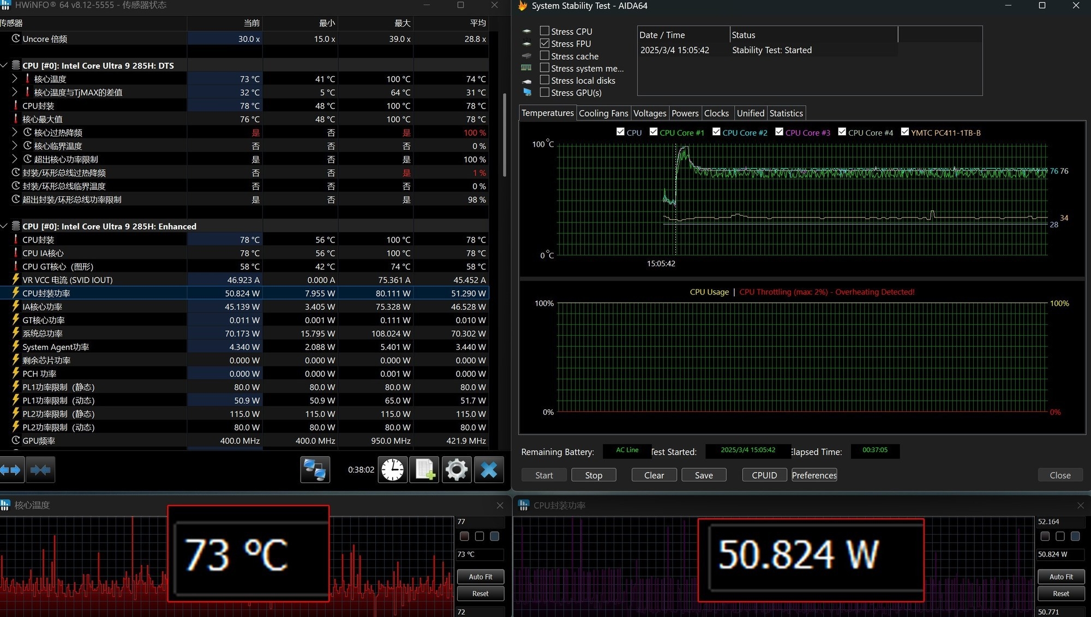Click the collapse columns arrow icon
Viewport: 1091px width, 617px height.
pyautogui.click(x=40, y=469)
